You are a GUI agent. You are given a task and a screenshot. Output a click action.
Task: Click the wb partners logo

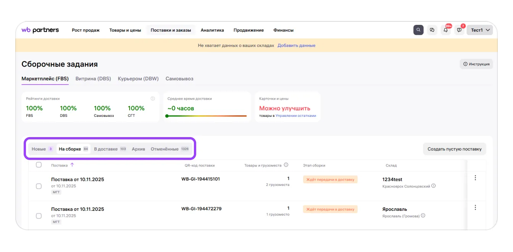point(40,30)
